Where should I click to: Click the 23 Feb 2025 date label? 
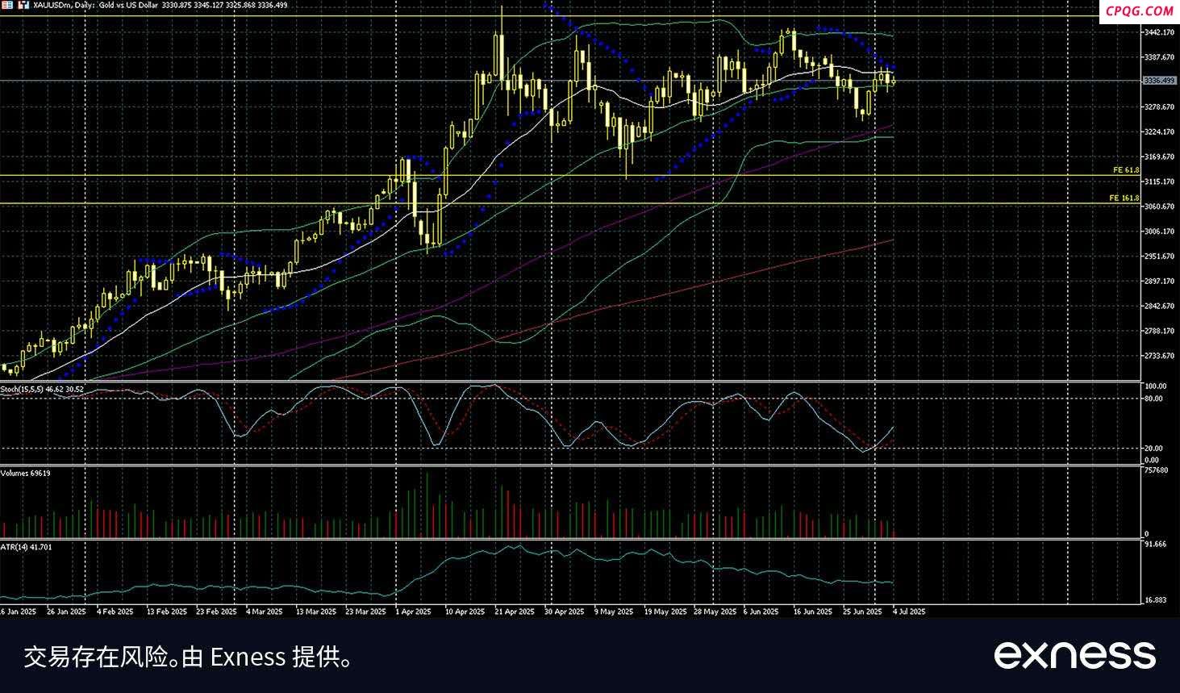[216, 612]
